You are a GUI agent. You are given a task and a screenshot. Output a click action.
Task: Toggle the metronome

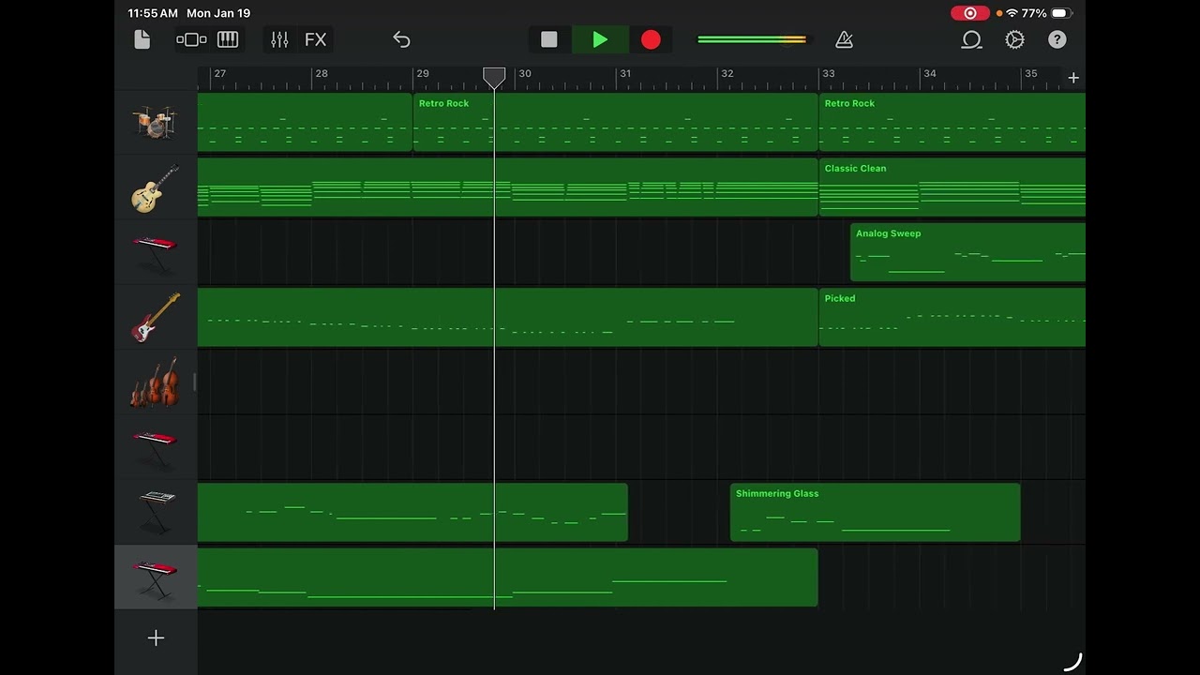point(844,39)
